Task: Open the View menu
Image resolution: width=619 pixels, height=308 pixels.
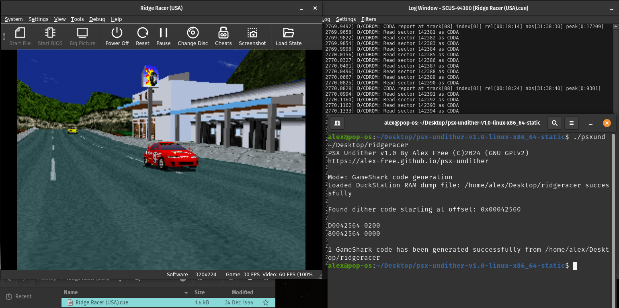Action: [x=60, y=19]
